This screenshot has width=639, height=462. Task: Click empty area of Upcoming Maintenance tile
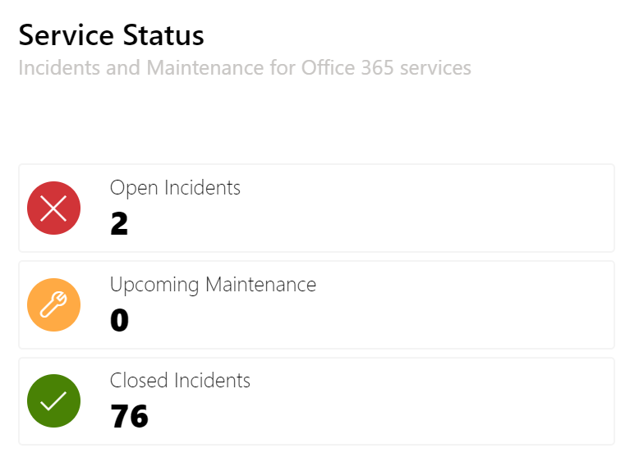(448, 305)
